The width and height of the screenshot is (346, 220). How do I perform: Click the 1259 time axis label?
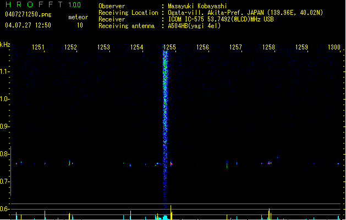(301, 47)
